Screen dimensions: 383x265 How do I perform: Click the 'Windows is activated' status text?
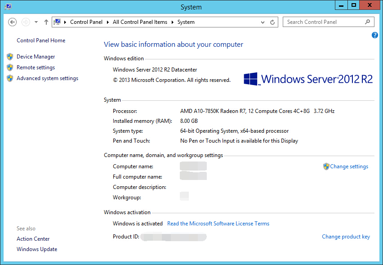pos(138,224)
